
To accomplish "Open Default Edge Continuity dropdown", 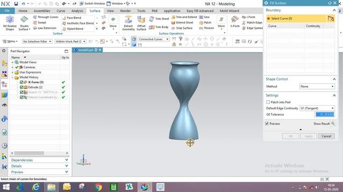I will pyautogui.click(x=317, y=108).
